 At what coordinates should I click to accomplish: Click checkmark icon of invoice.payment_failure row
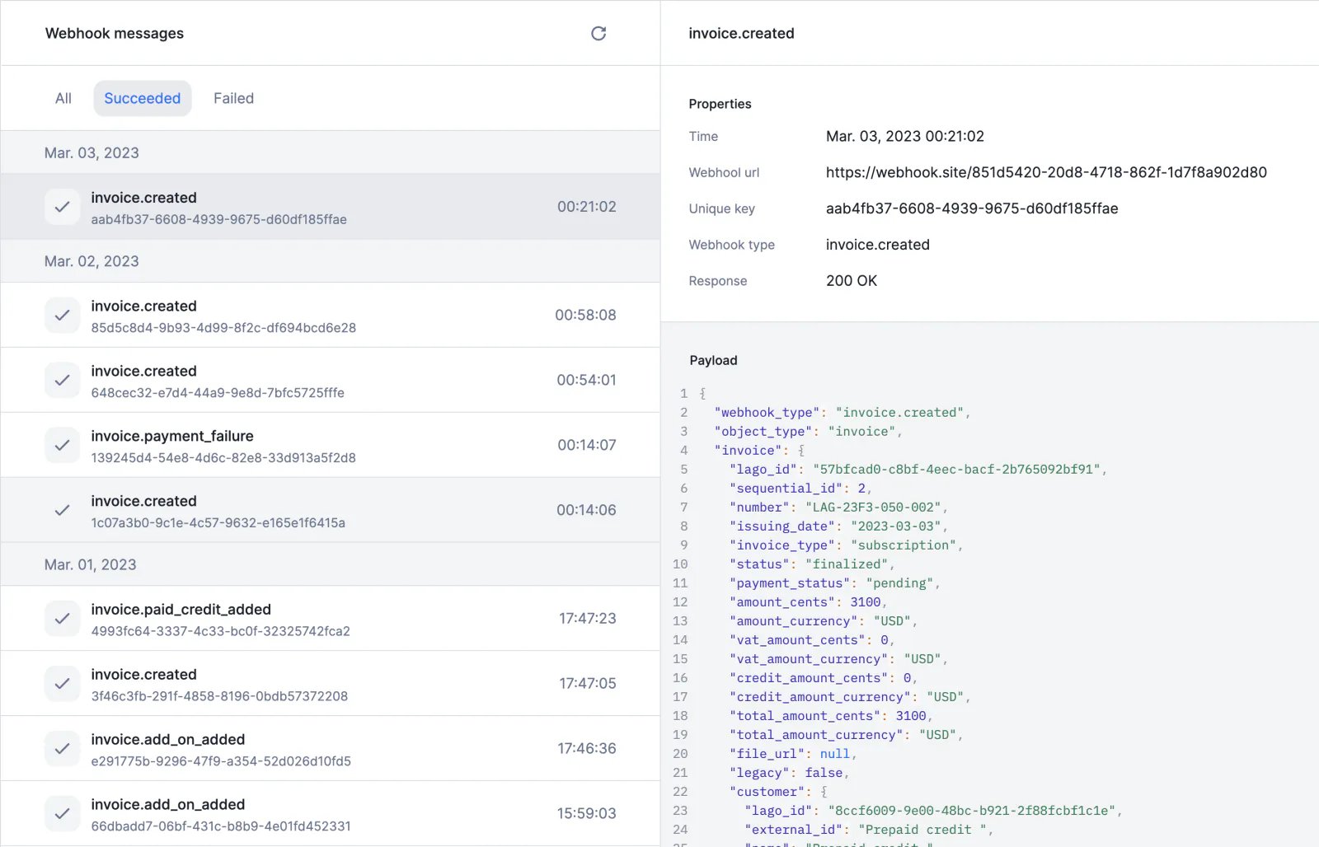(x=62, y=446)
